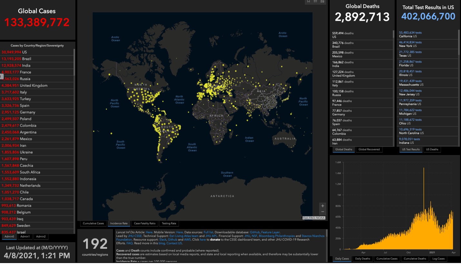Image resolution: width=461 pixels, height=264 pixels.
Task: Switch the chart to Log Cases
Action: (x=438, y=259)
